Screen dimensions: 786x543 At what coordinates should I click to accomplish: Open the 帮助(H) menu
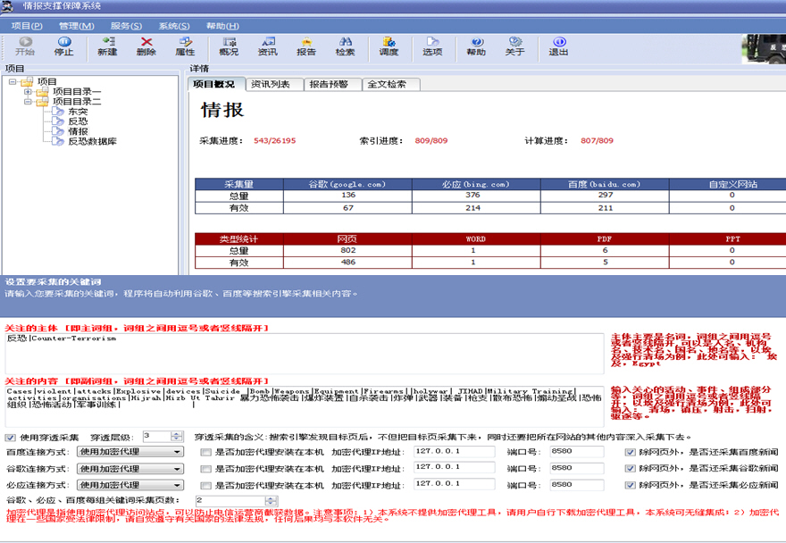222,26
